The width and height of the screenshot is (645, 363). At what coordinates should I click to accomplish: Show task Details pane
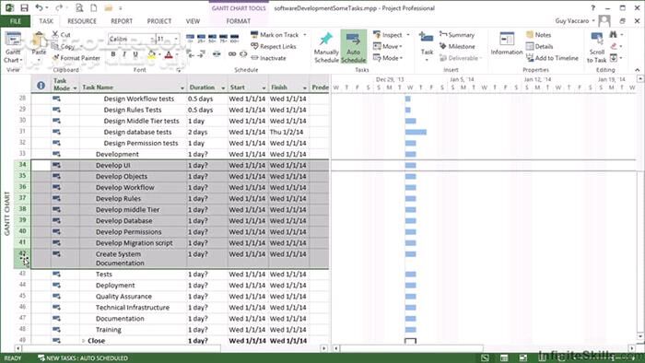tap(539, 46)
